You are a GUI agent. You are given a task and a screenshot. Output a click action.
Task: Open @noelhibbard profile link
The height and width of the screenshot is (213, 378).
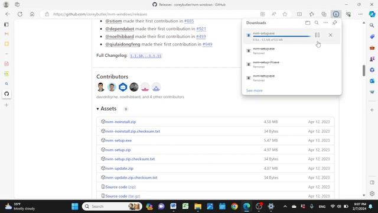119,37
